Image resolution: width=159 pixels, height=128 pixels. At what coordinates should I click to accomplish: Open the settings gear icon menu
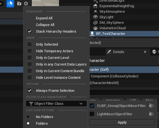pyautogui.click(x=26, y=4)
